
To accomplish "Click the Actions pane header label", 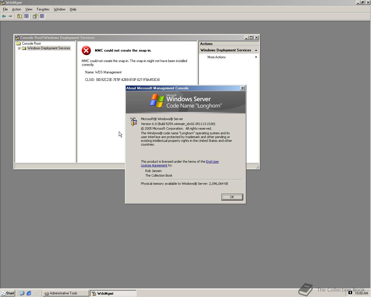I will 206,44.
